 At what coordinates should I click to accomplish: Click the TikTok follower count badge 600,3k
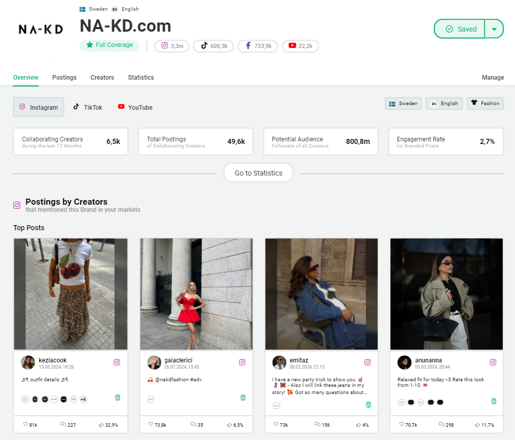tap(213, 46)
